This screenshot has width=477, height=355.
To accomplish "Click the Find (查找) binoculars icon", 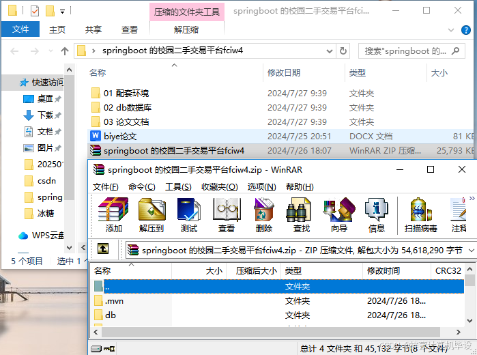I will 301,215.
